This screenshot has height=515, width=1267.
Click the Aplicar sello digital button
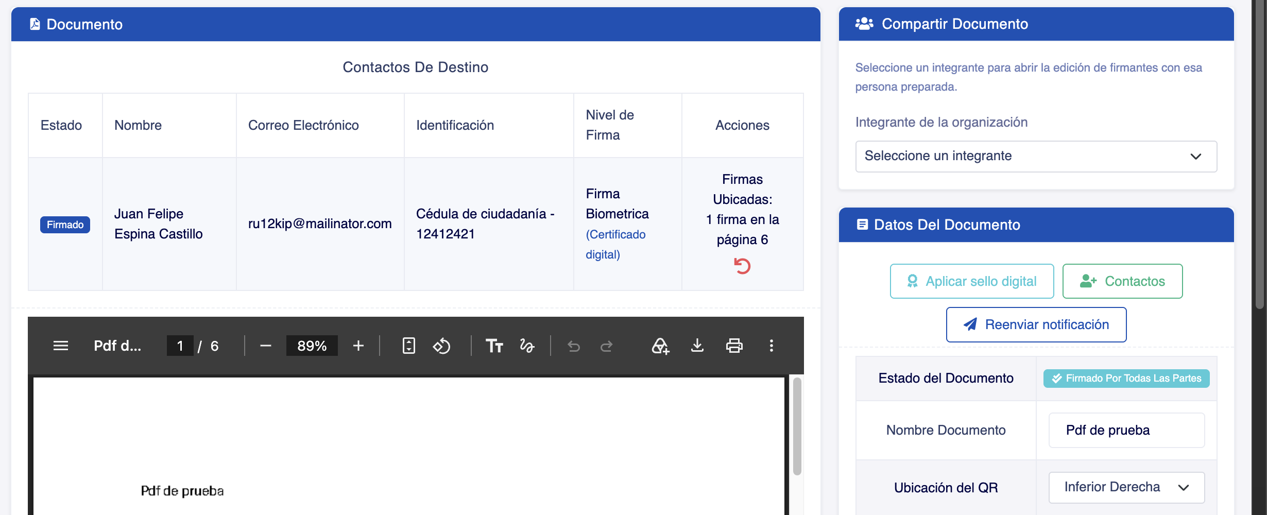point(972,281)
